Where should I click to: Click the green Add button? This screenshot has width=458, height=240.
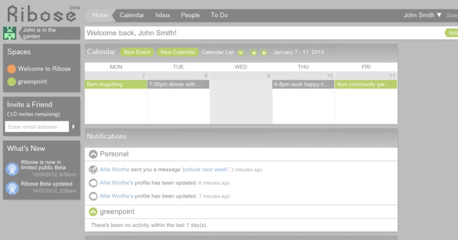click(x=452, y=33)
